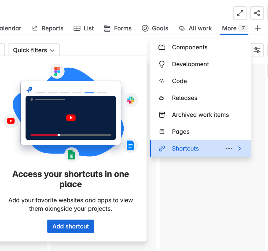Click the Google Docs blue icon
The width and height of the screenshot is (268, 251).
point(130,146)
